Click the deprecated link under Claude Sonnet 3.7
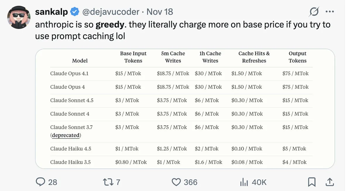351x191 pixels. [x=66, y=135]
